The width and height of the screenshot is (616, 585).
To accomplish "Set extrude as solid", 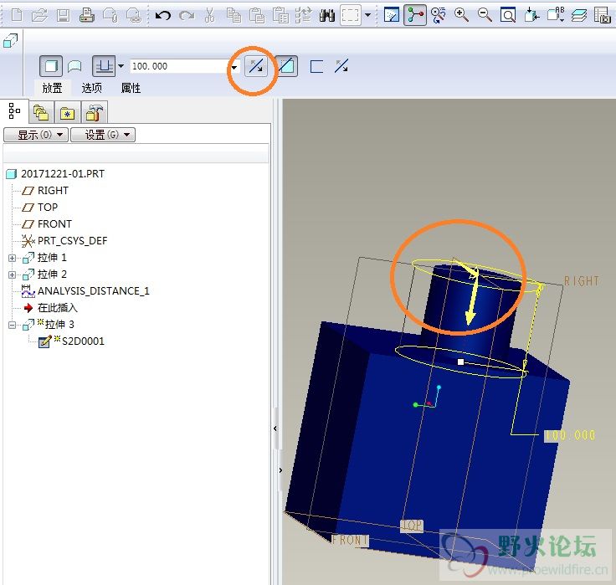I will pyautogui.click(x=51, y=66).
